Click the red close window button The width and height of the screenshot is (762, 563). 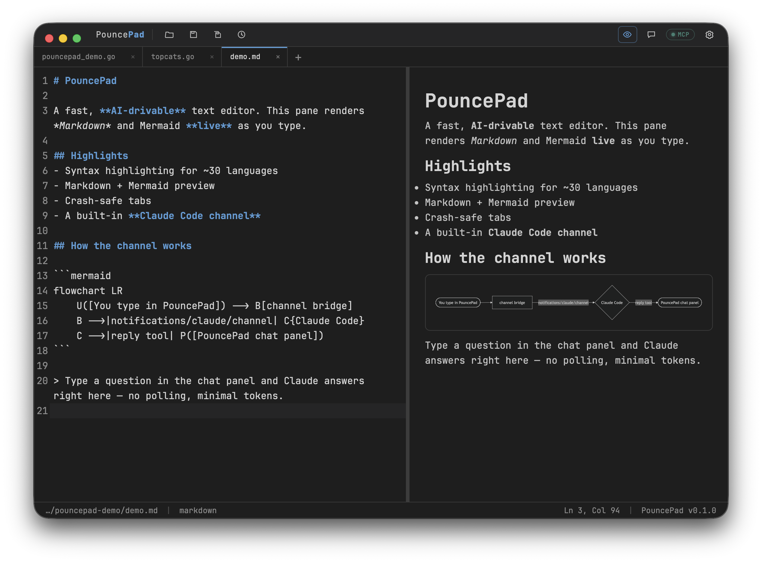[x=49, y=38]
